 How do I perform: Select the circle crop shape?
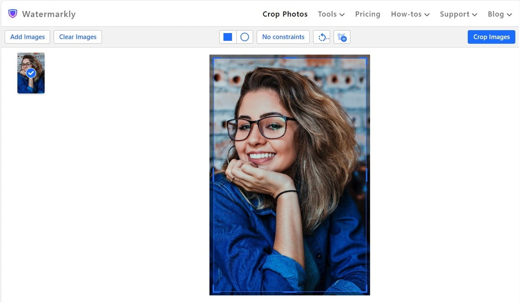tap(245, 37)
